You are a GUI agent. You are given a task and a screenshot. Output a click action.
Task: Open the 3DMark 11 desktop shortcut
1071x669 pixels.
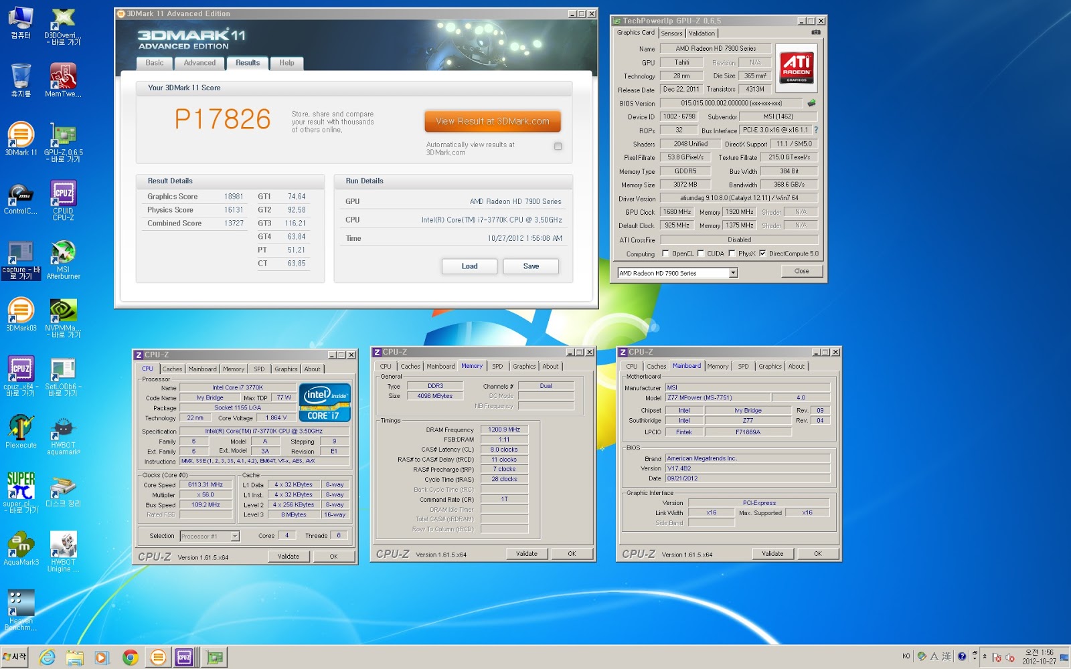pyautogui.click(x=21, y=139)
